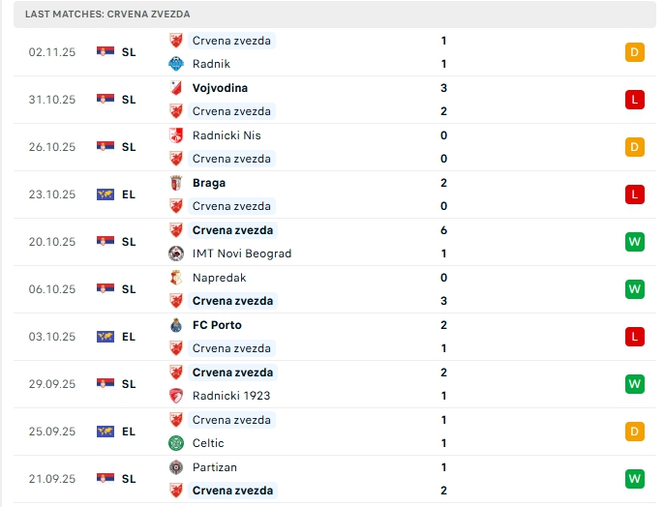
Task: Click the IMT Novi Beograd crest
Action: click(x=176, y=253)
